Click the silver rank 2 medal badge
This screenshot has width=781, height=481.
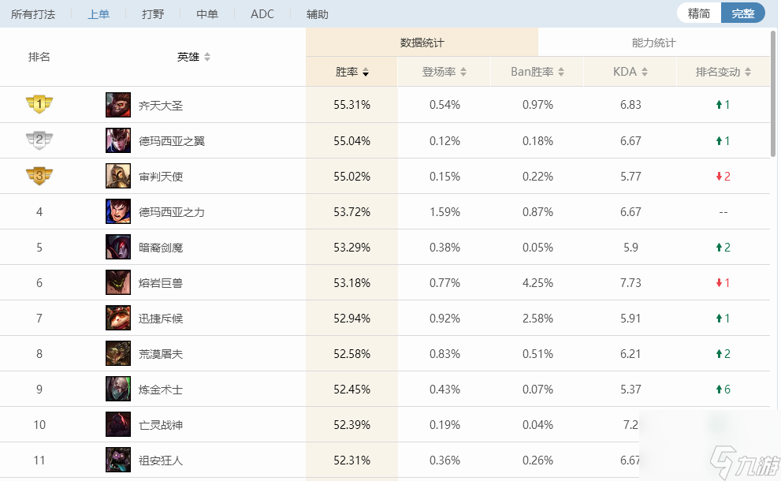(39, 140)
